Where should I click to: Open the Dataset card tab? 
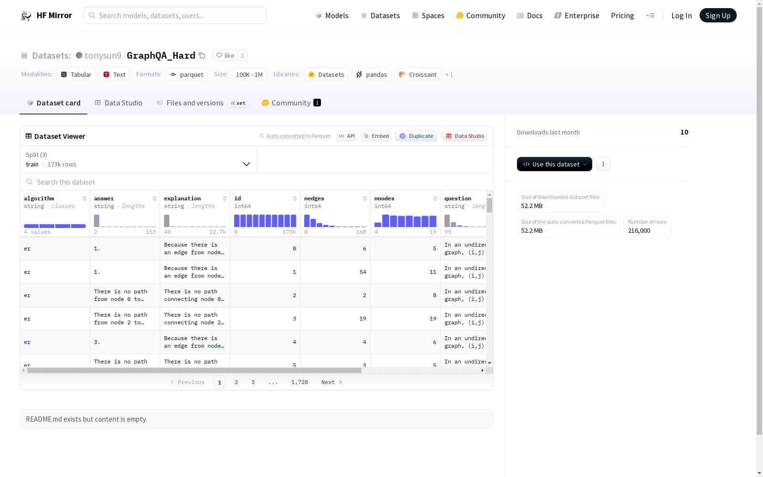53,103
